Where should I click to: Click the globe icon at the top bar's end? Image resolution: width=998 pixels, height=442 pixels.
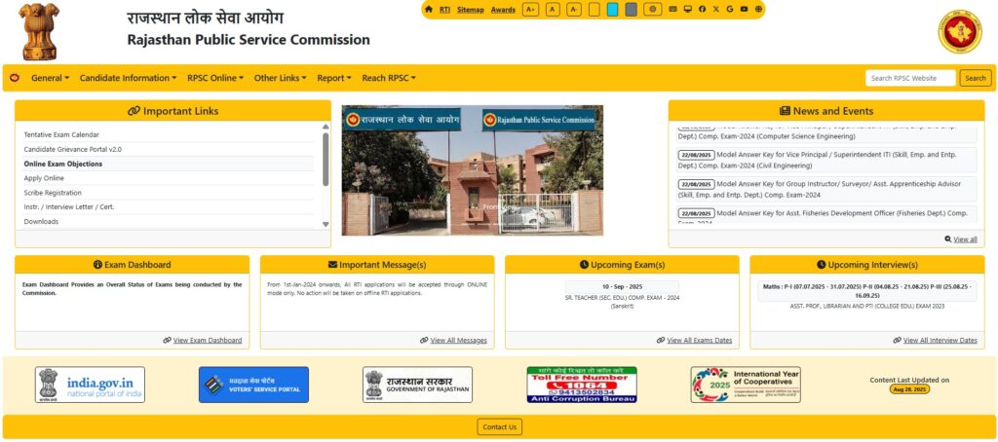758,10
